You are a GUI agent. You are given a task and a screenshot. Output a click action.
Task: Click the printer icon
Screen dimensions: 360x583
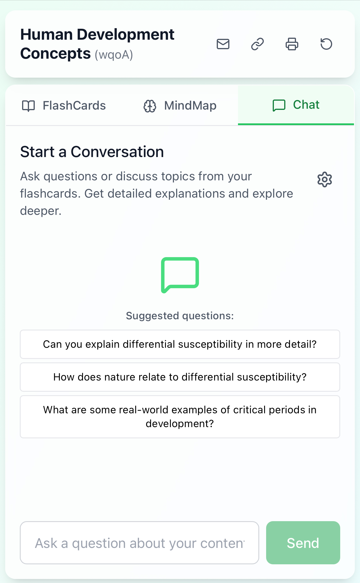tap(292, 44)
